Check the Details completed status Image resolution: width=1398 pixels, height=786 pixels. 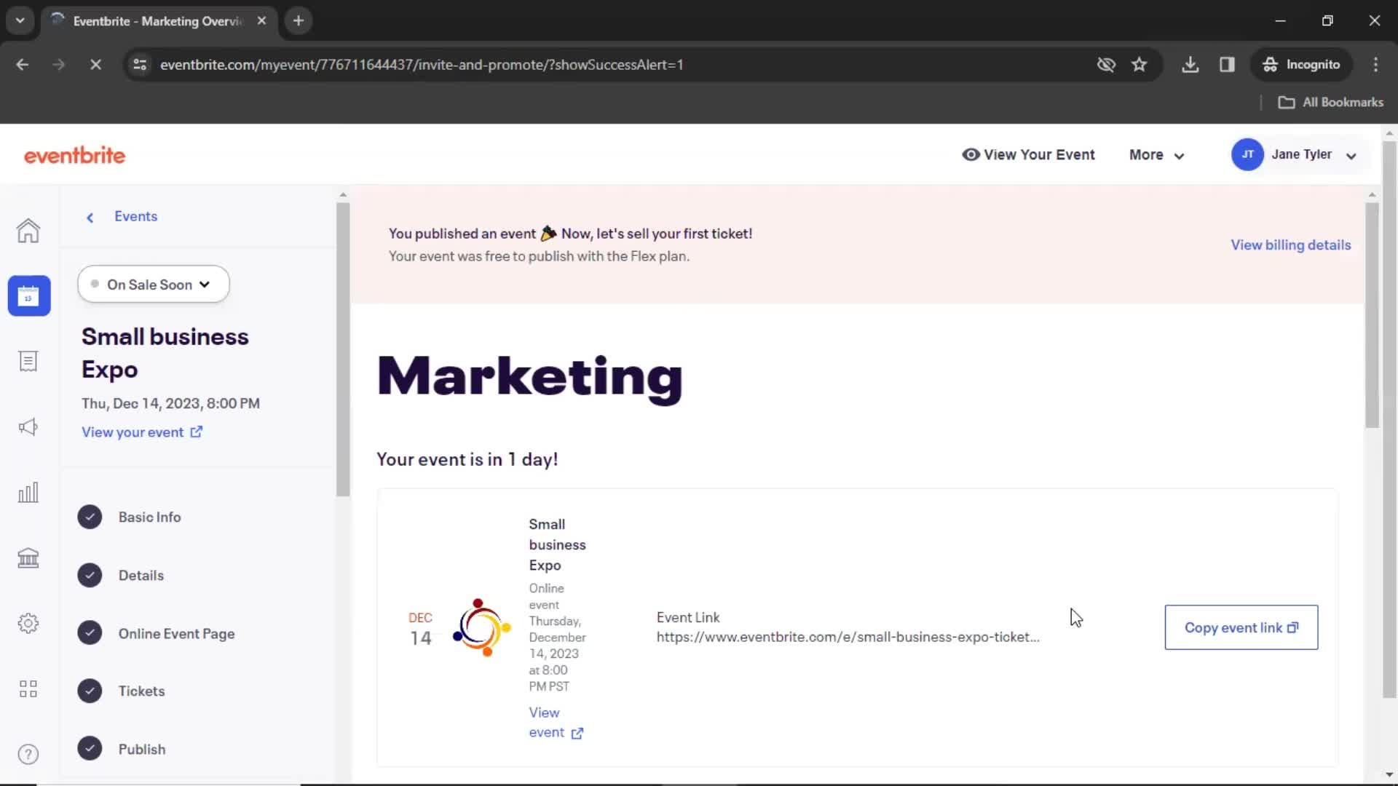coord(90,574)
